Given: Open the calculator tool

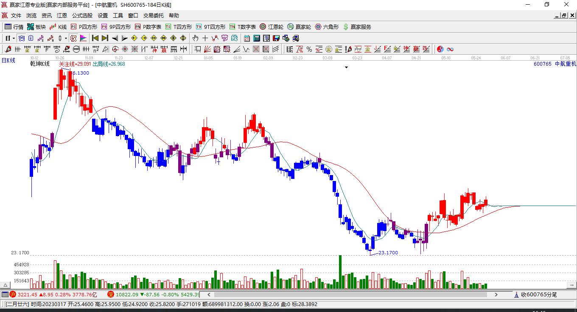Looking at the screenshot, I should click(x=256, y=38).
